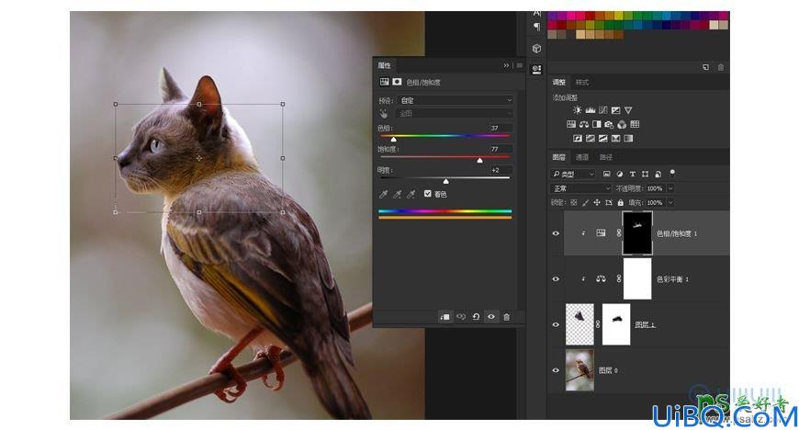The width and height of the screenshot is (799, 430).
Task: Switch to the Paths tab
Action: tap(606, 157)
